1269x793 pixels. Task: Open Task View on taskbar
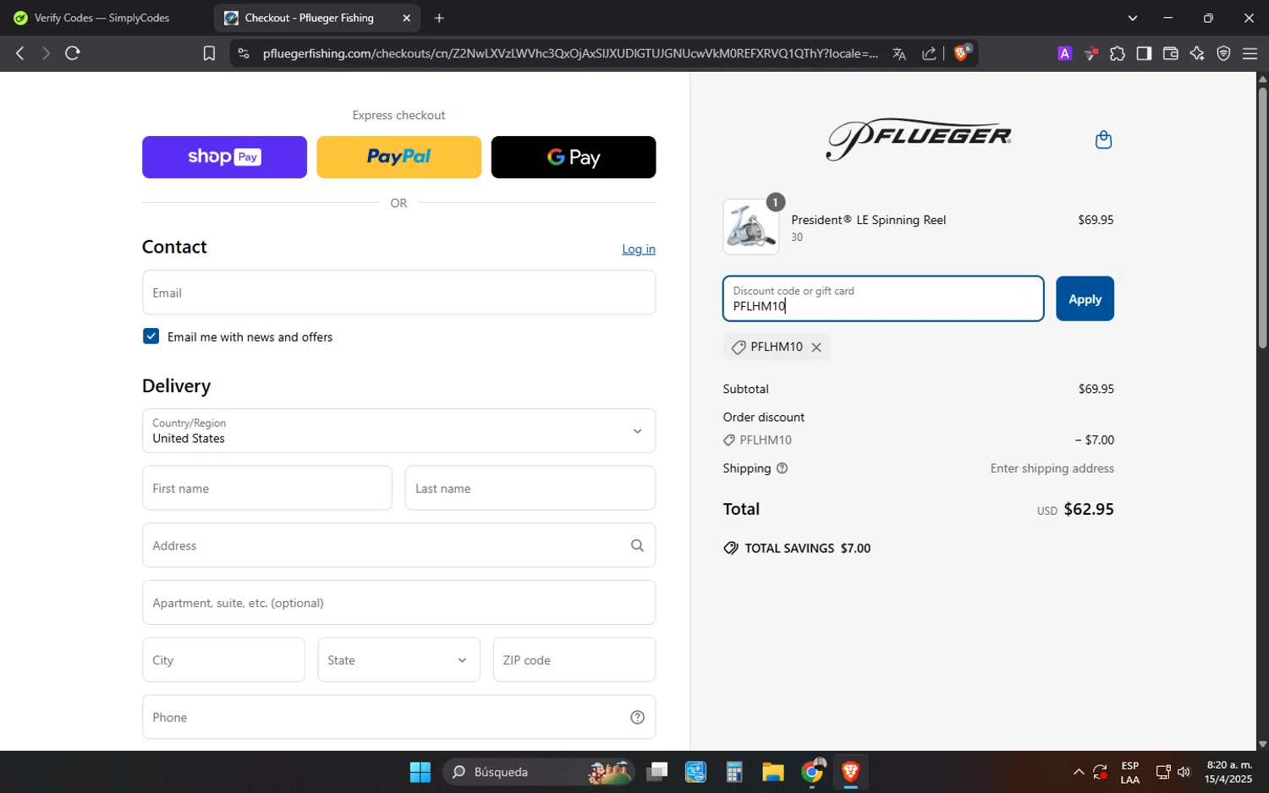coord(656,772)
